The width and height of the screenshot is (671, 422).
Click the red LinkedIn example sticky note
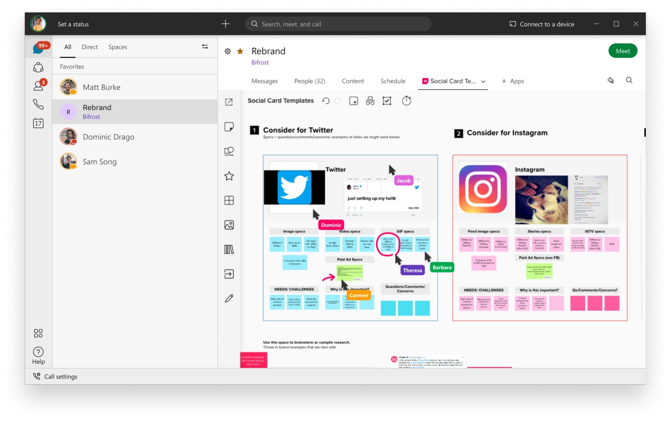253,360
